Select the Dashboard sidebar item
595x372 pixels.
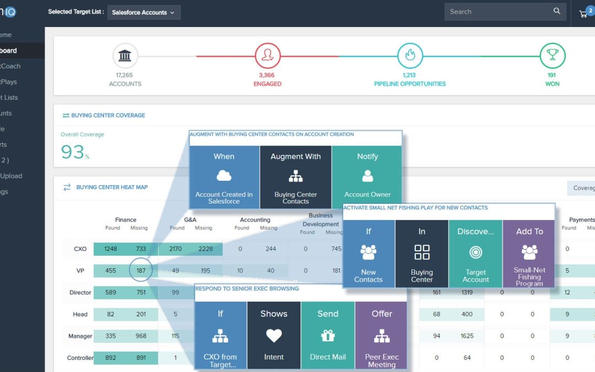tap(22, 51)
